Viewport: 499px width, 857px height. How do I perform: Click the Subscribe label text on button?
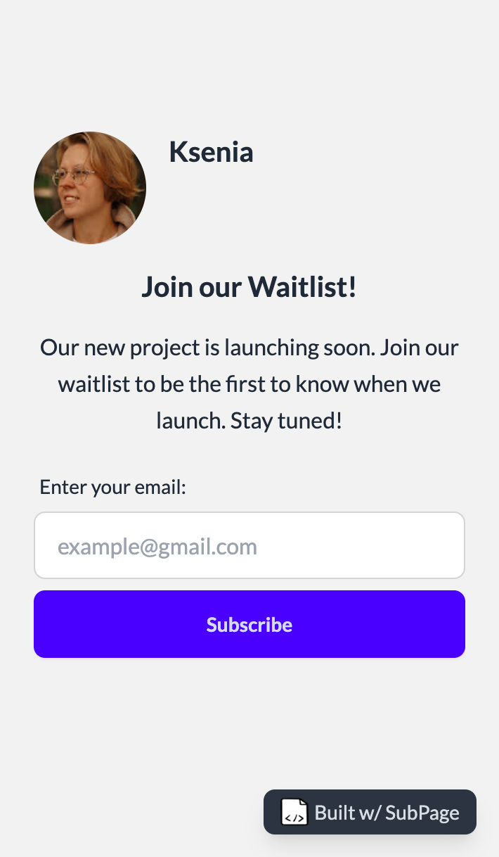[249, 625]
